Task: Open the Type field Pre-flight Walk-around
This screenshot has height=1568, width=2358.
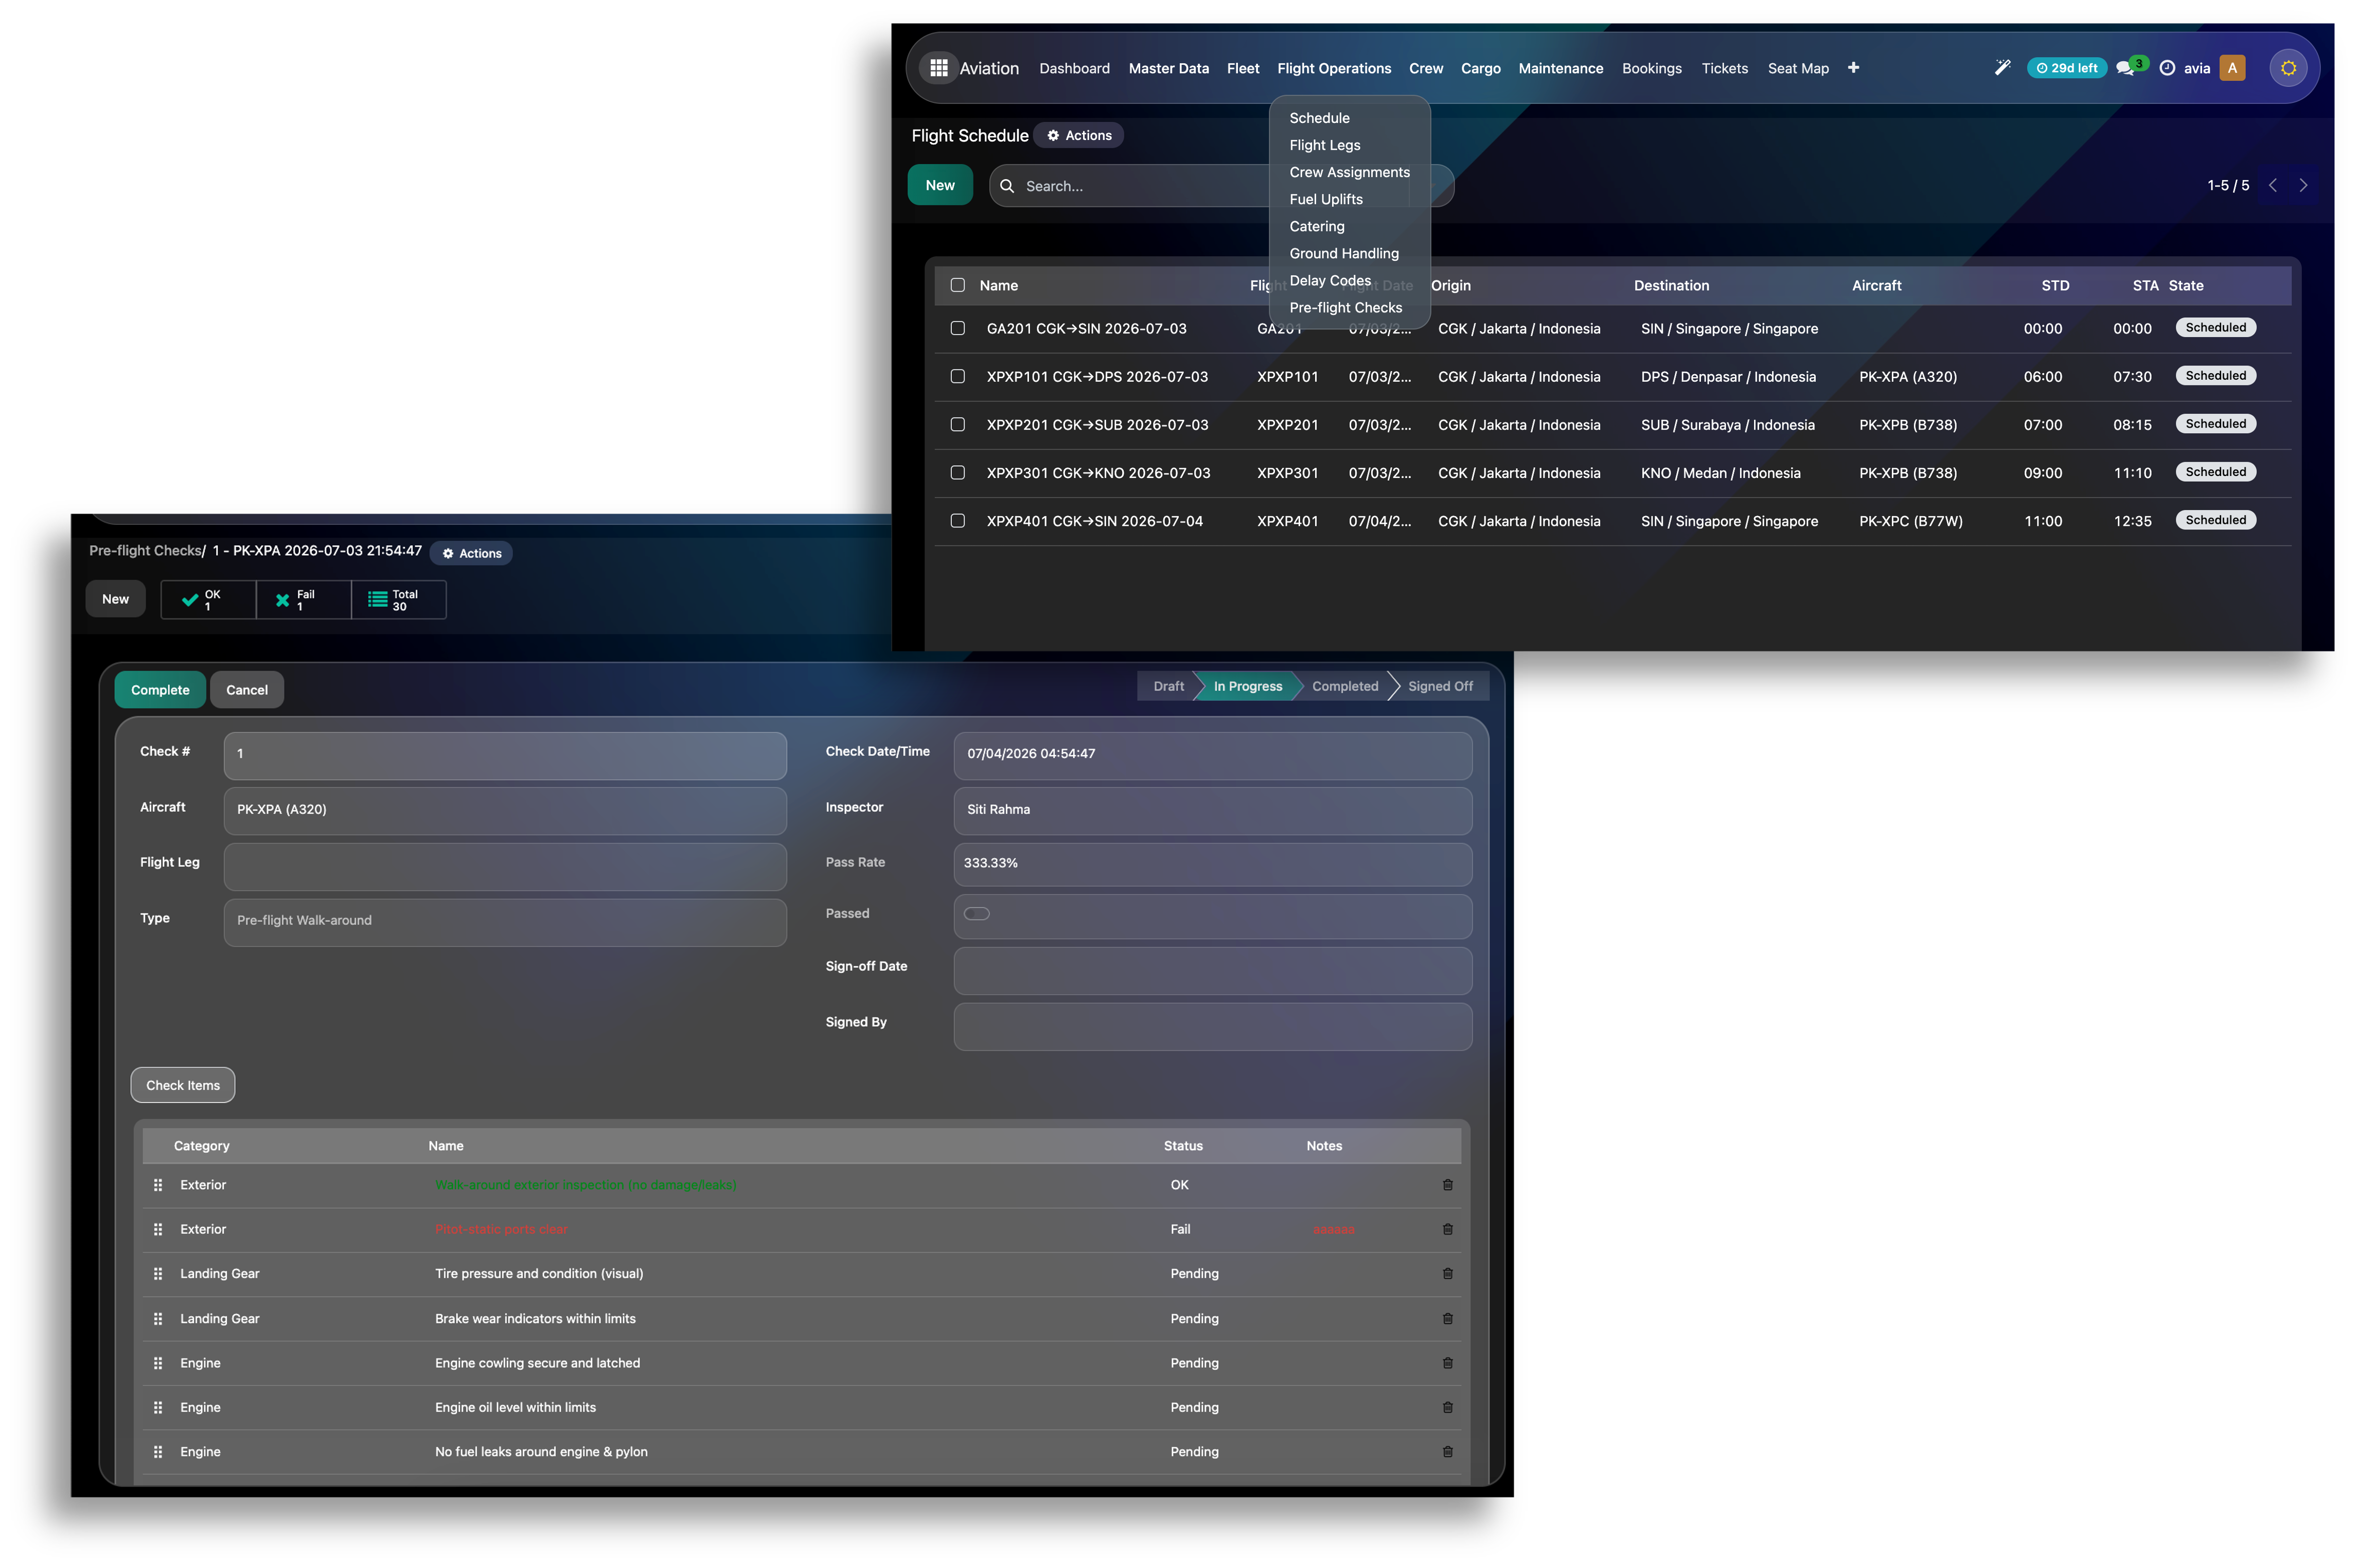Action: 505,921
